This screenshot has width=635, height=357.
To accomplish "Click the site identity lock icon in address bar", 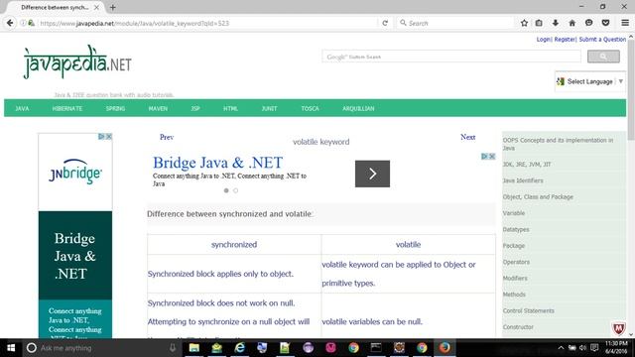I will click(x=31, y=23).
